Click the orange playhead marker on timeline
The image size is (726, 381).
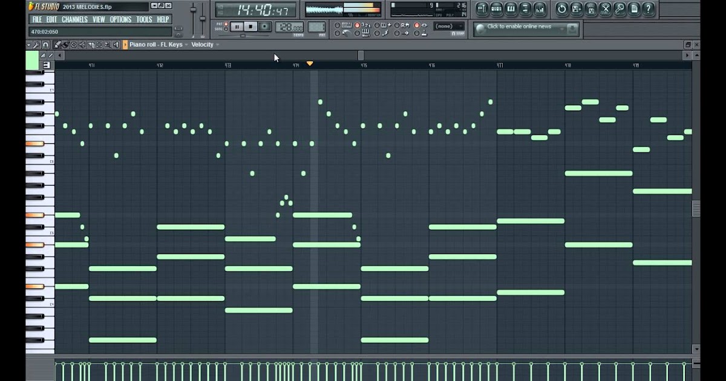(x=310, y=63)
